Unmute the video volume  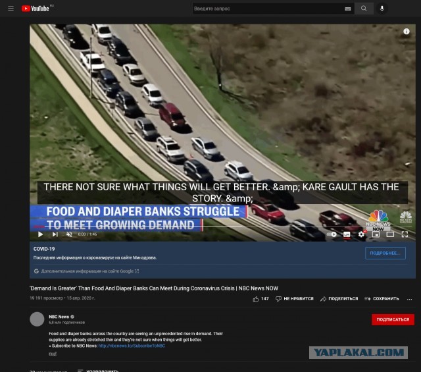tap(69, 234)
